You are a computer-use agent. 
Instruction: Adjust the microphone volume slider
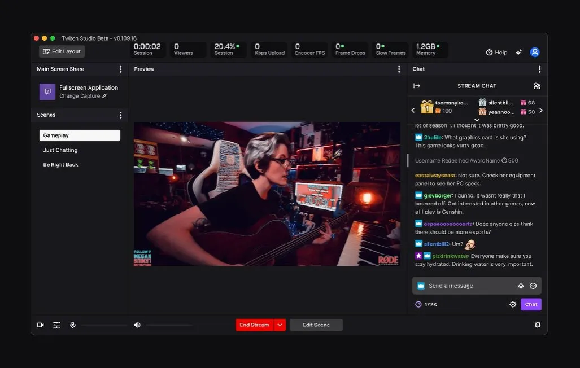click(x=104, y=325)
